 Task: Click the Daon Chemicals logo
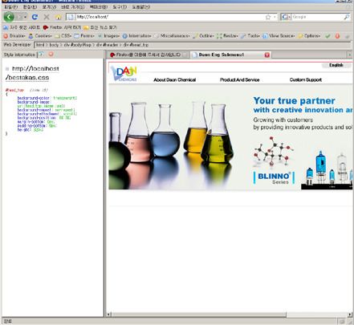click(x=124, y=74)
